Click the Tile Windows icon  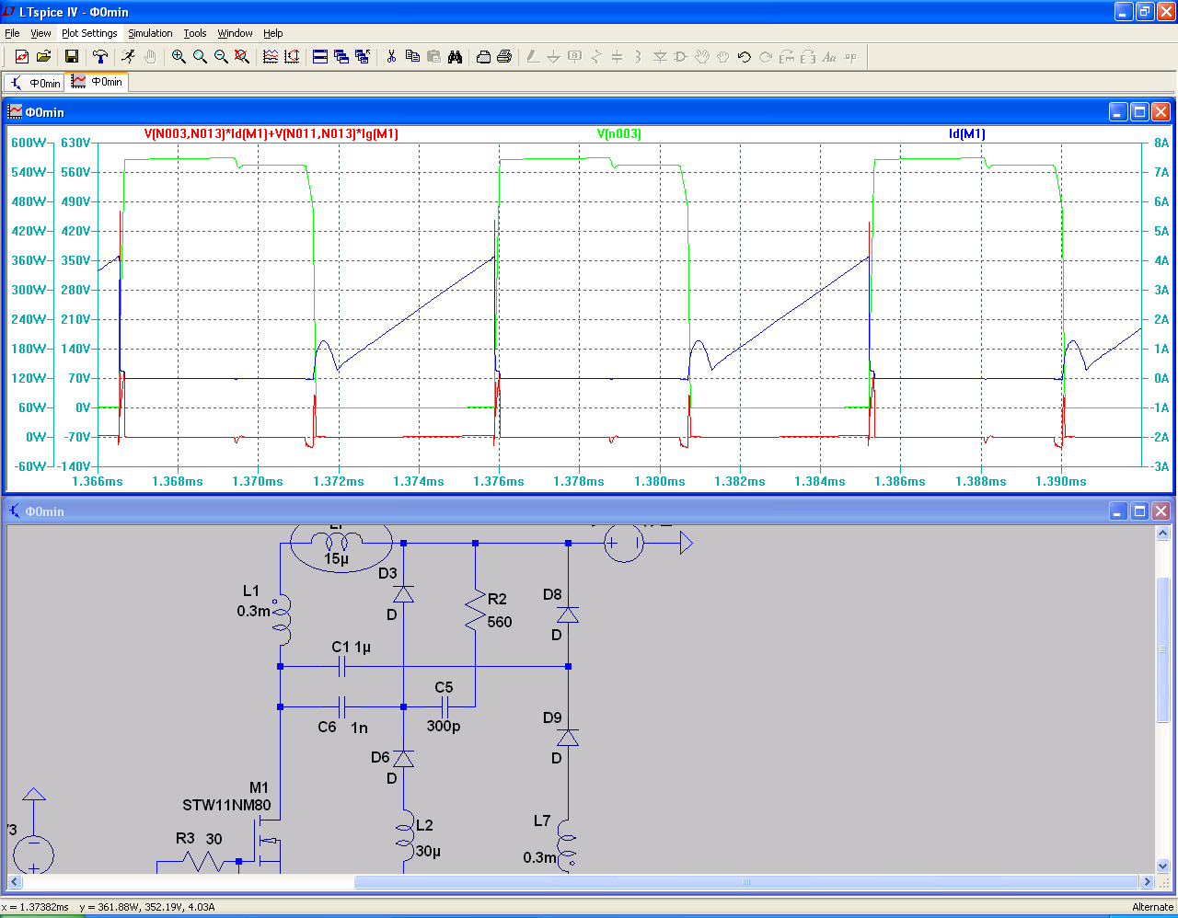pos(320,57)
